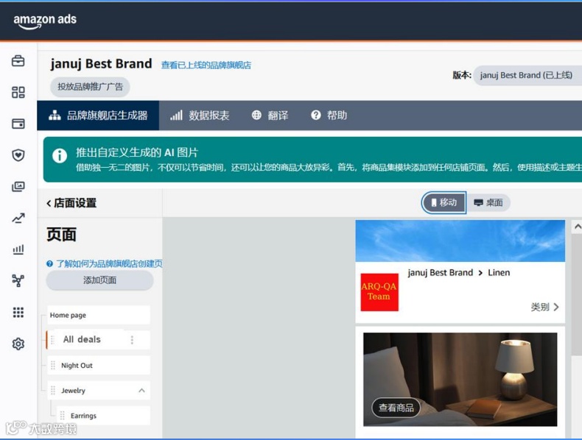Click the ARQ-QA Team logo tile
This screenshot has width=582, height=440.
[379, 292]
